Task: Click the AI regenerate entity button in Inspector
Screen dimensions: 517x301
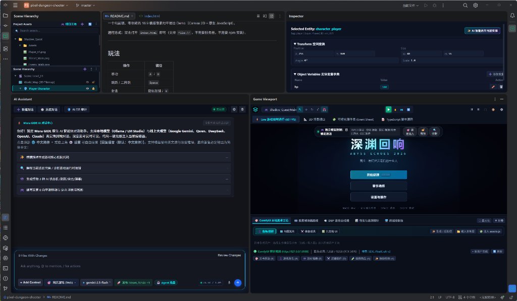Action: point(482,31)
